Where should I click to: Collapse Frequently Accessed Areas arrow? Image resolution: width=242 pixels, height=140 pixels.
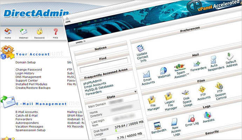point(135,92)
